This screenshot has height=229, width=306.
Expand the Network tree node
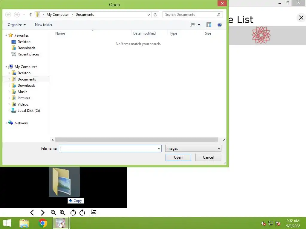6,123
